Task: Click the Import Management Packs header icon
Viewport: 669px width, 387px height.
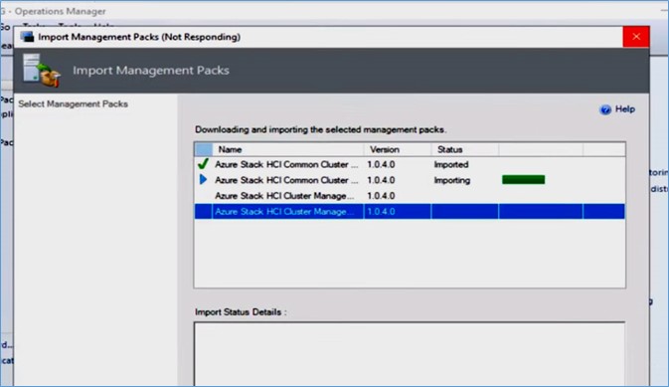Action: (42, 71)
